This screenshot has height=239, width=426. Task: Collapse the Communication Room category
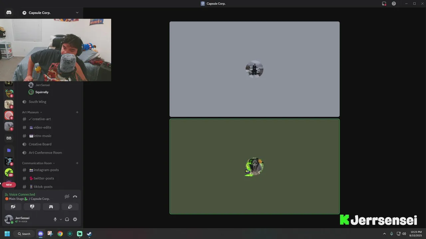[x=38, y=163]
